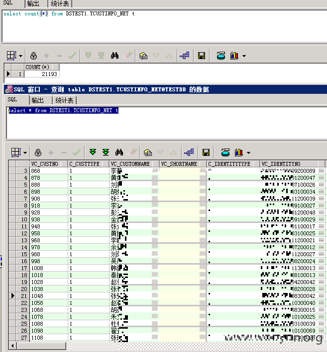Click the horizontal scrollbar's left arrow
The width and height of the screenshot is (327, 352).
12,346
